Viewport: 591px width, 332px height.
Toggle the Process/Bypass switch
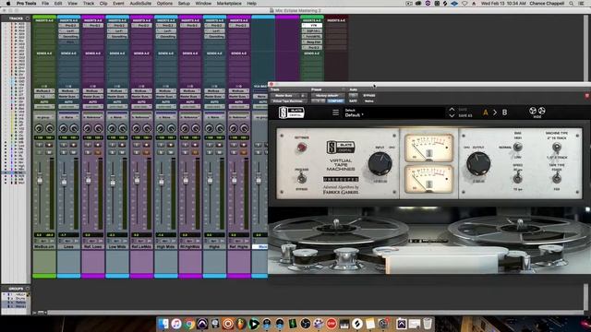(x=301, y=178)
